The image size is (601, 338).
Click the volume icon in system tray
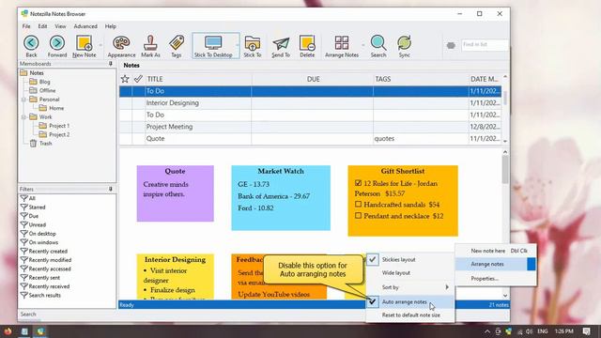point(530,331)
